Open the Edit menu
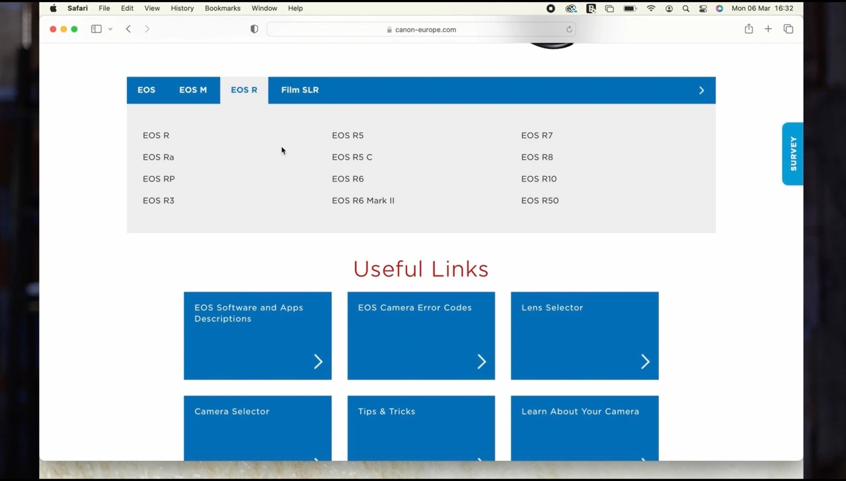Image resolution: width=846 pixels, height=481 pixels. tap(127, 9)
